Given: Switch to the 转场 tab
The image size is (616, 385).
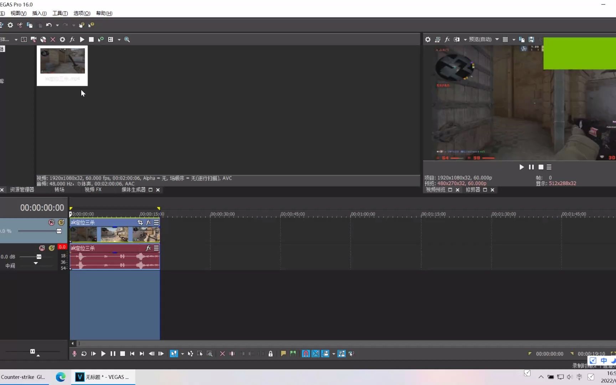Looking at the screenshot, I should 59,190.
